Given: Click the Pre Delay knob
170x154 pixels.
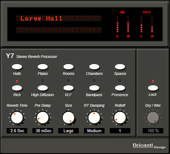Looking at the screenshot, I should tap(42, 118).
